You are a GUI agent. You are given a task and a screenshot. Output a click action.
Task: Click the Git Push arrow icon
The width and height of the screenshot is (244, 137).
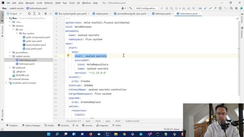tap(215, 8)
